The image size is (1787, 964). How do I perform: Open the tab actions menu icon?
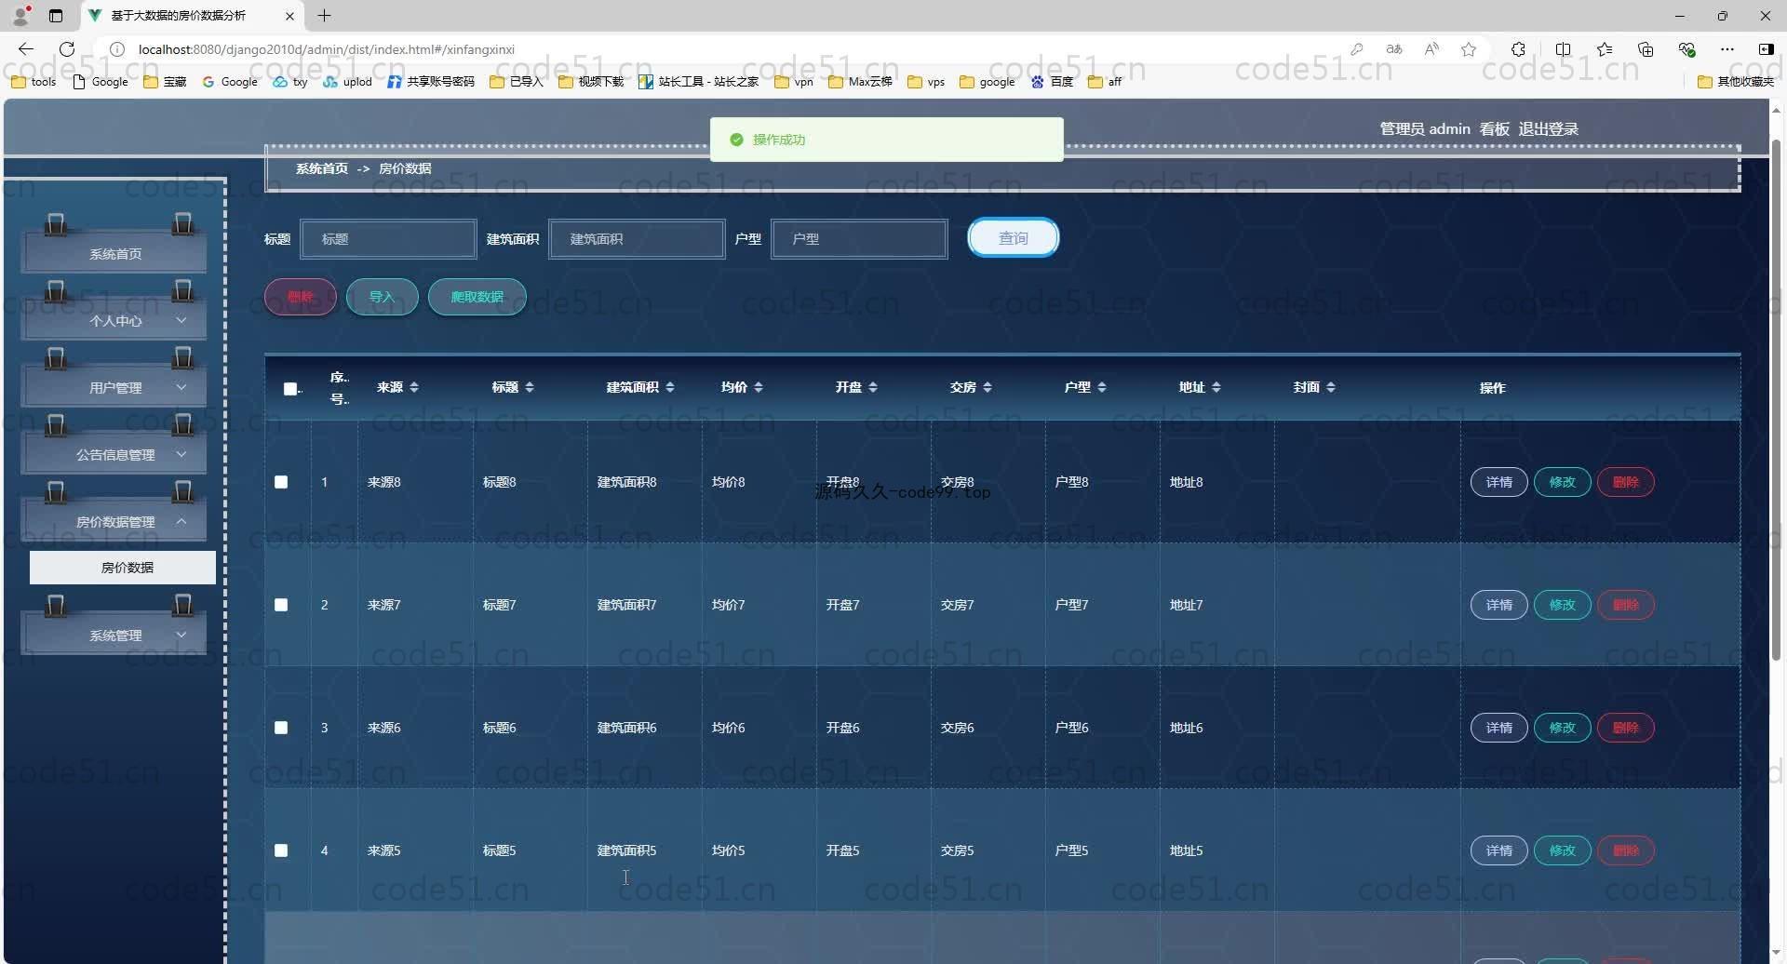pyautogui.click(x=56, y=16)
